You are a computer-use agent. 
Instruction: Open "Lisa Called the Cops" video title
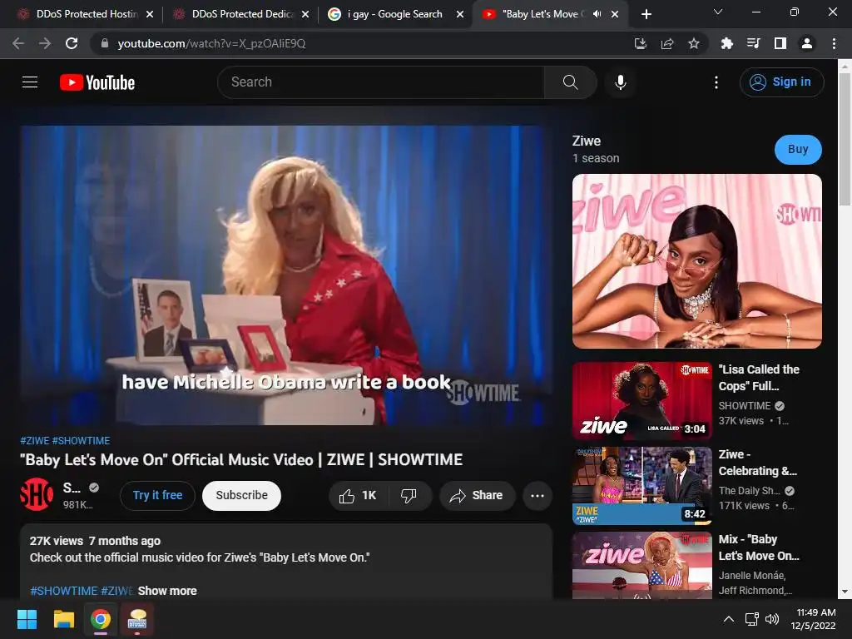(759, 378)
